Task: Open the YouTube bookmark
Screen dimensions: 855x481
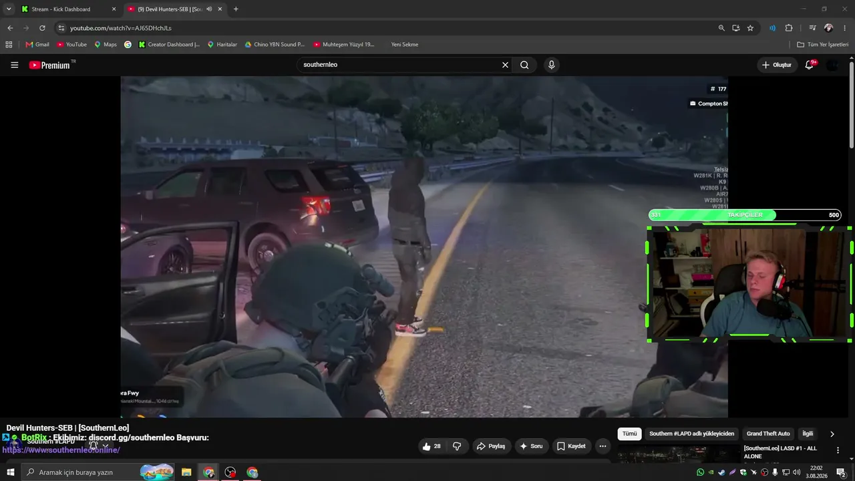Action: [71, 45]
